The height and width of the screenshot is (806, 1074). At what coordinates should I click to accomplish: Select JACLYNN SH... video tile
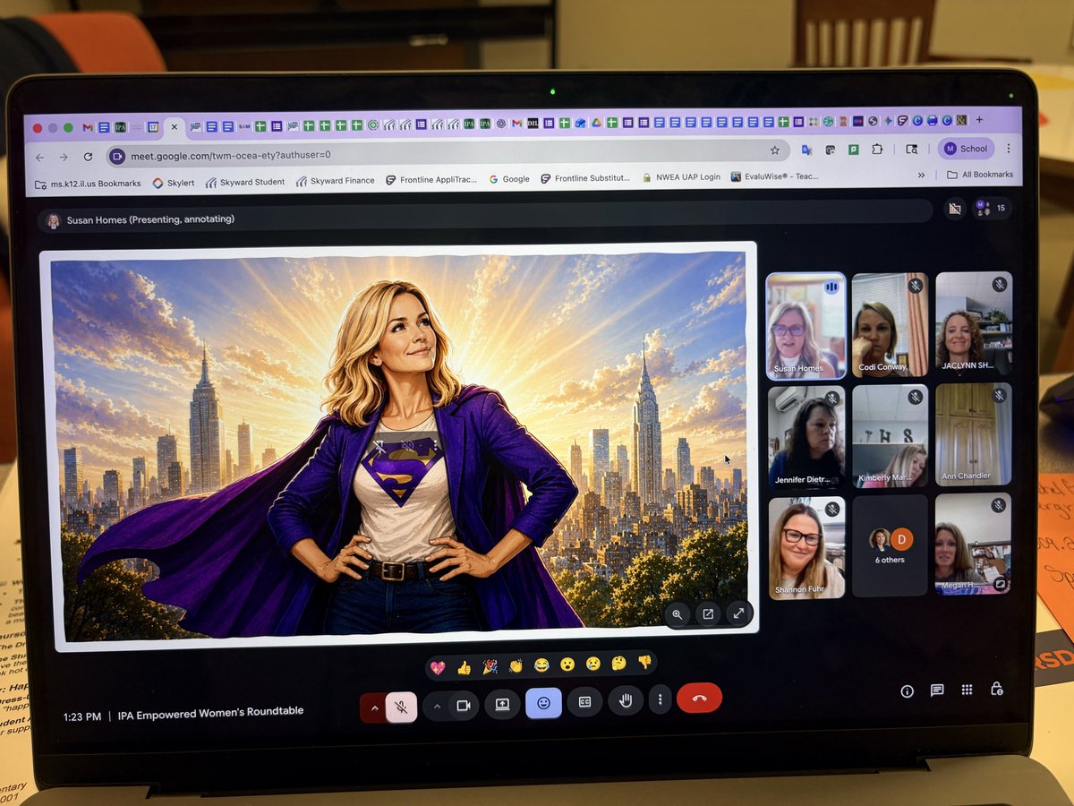[x=974, y=323]
